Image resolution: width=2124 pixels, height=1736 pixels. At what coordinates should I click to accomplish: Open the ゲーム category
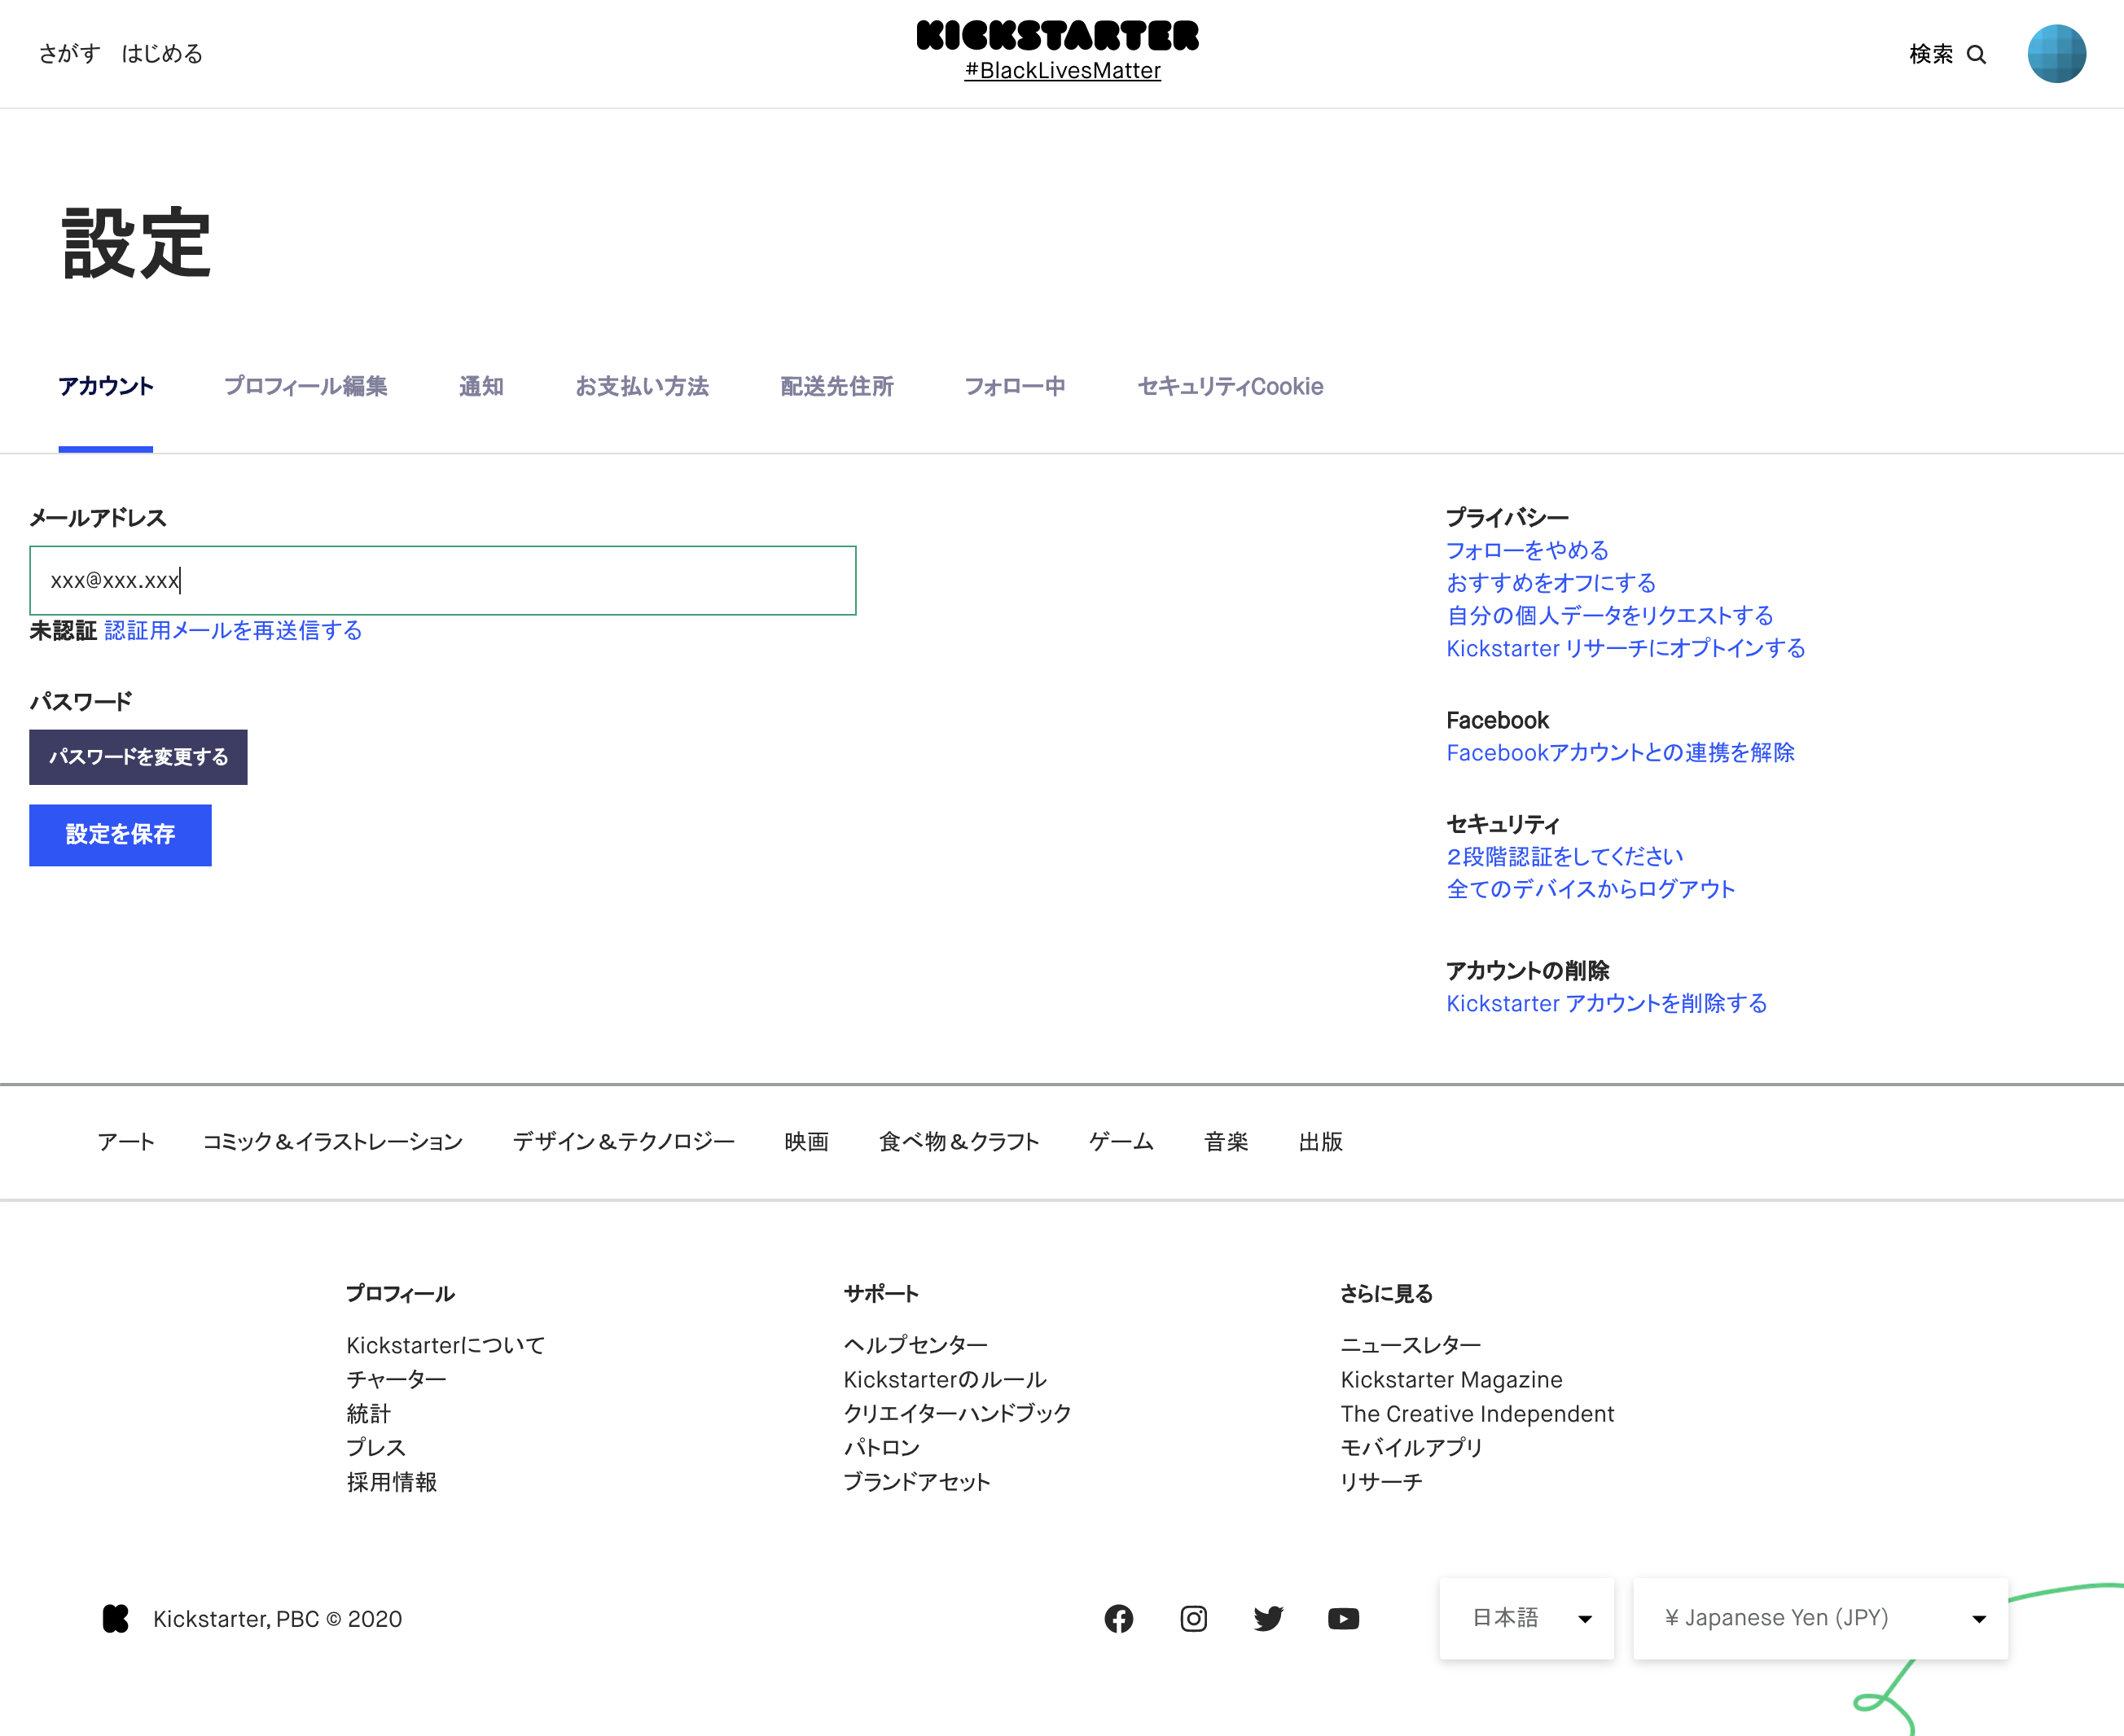(x=1121, y=1142)
